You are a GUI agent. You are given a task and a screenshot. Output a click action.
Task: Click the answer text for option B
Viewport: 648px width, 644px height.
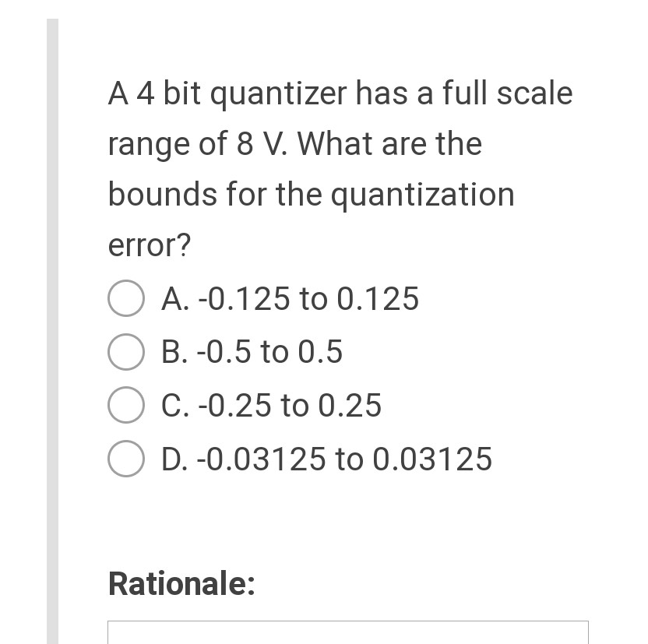click(252, 352)
